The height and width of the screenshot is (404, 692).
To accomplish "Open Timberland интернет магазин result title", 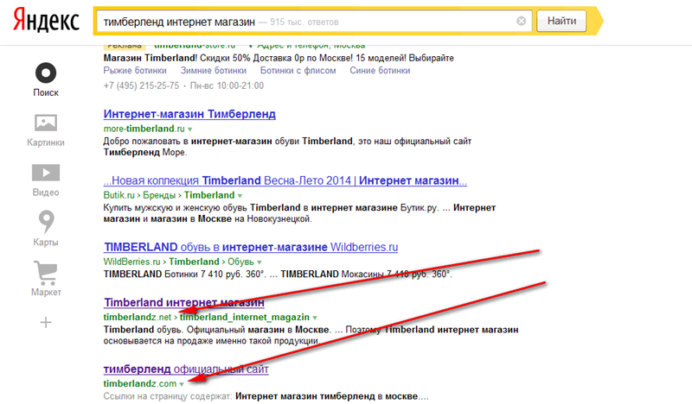I will (x=184, y=303).
